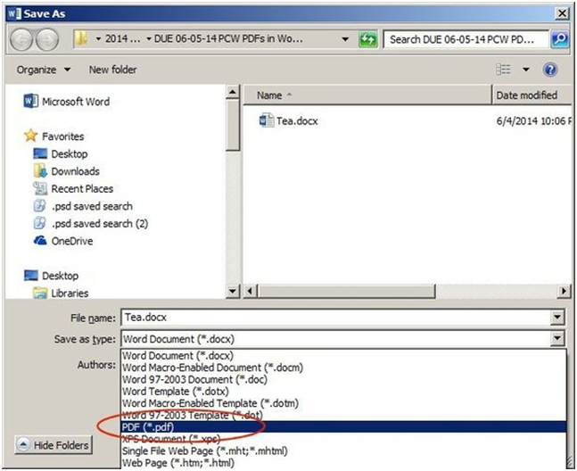
Task: Choose PDF (*.pdf) file type
Action: (343, 426)
